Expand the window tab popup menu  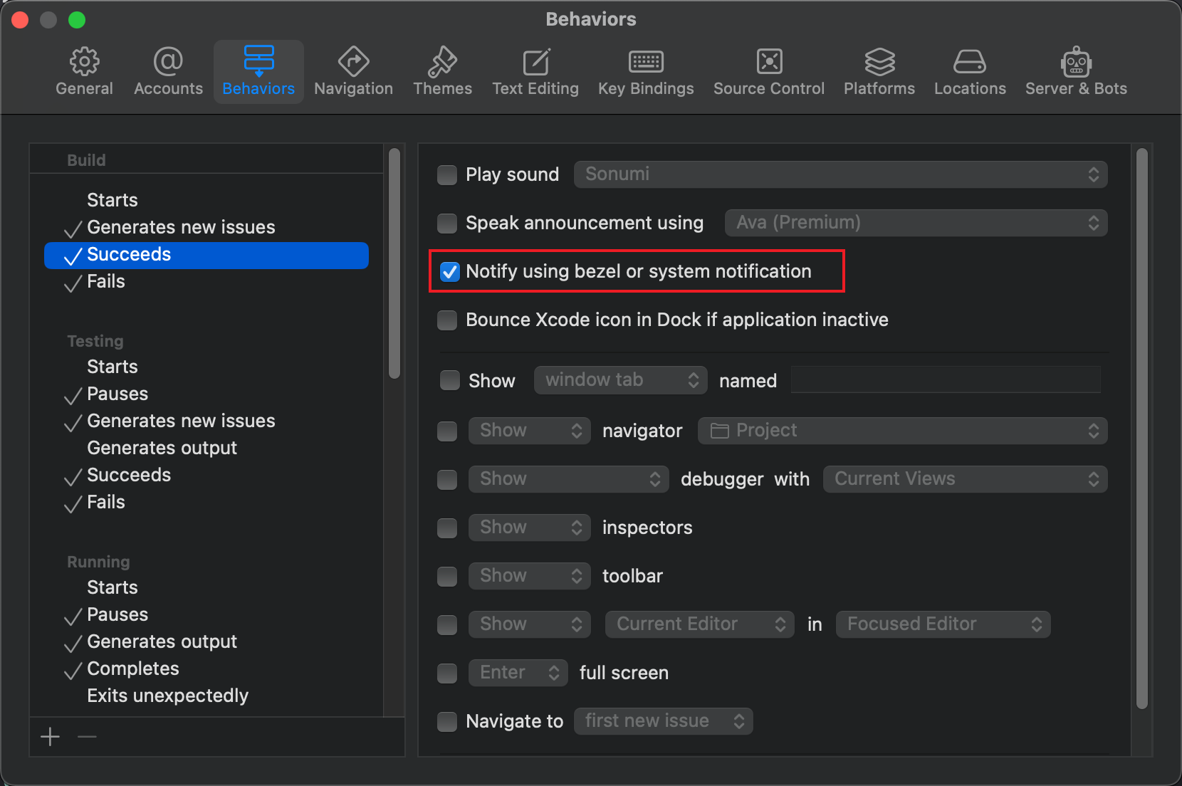coord(620,380)
